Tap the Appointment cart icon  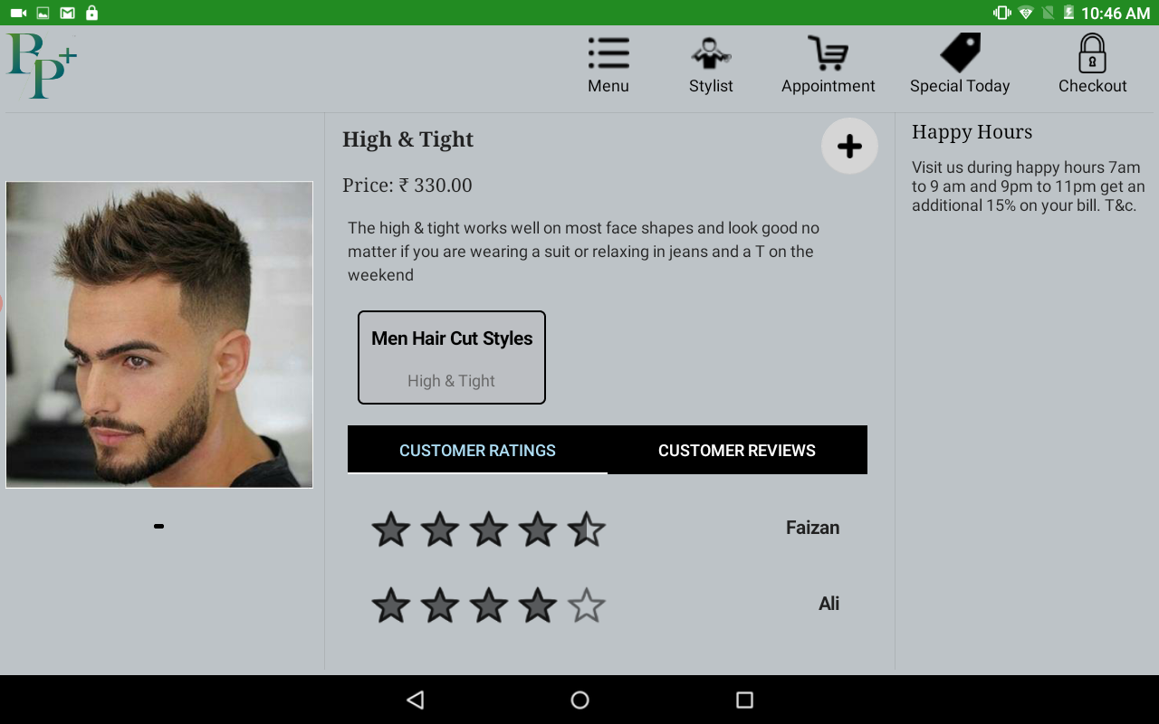point(828,53)
